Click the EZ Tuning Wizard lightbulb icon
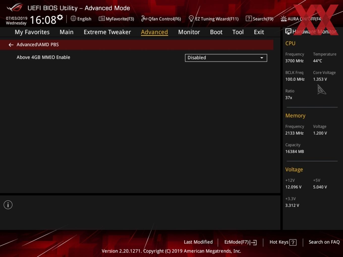This screenshot has height=257, width=343. coord(191,18)
